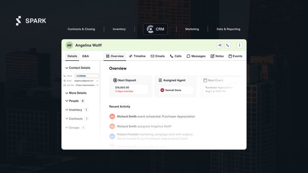Click the Groups count badge 1
The height and width of the screenshot is (173, 308).
point(83,127)
